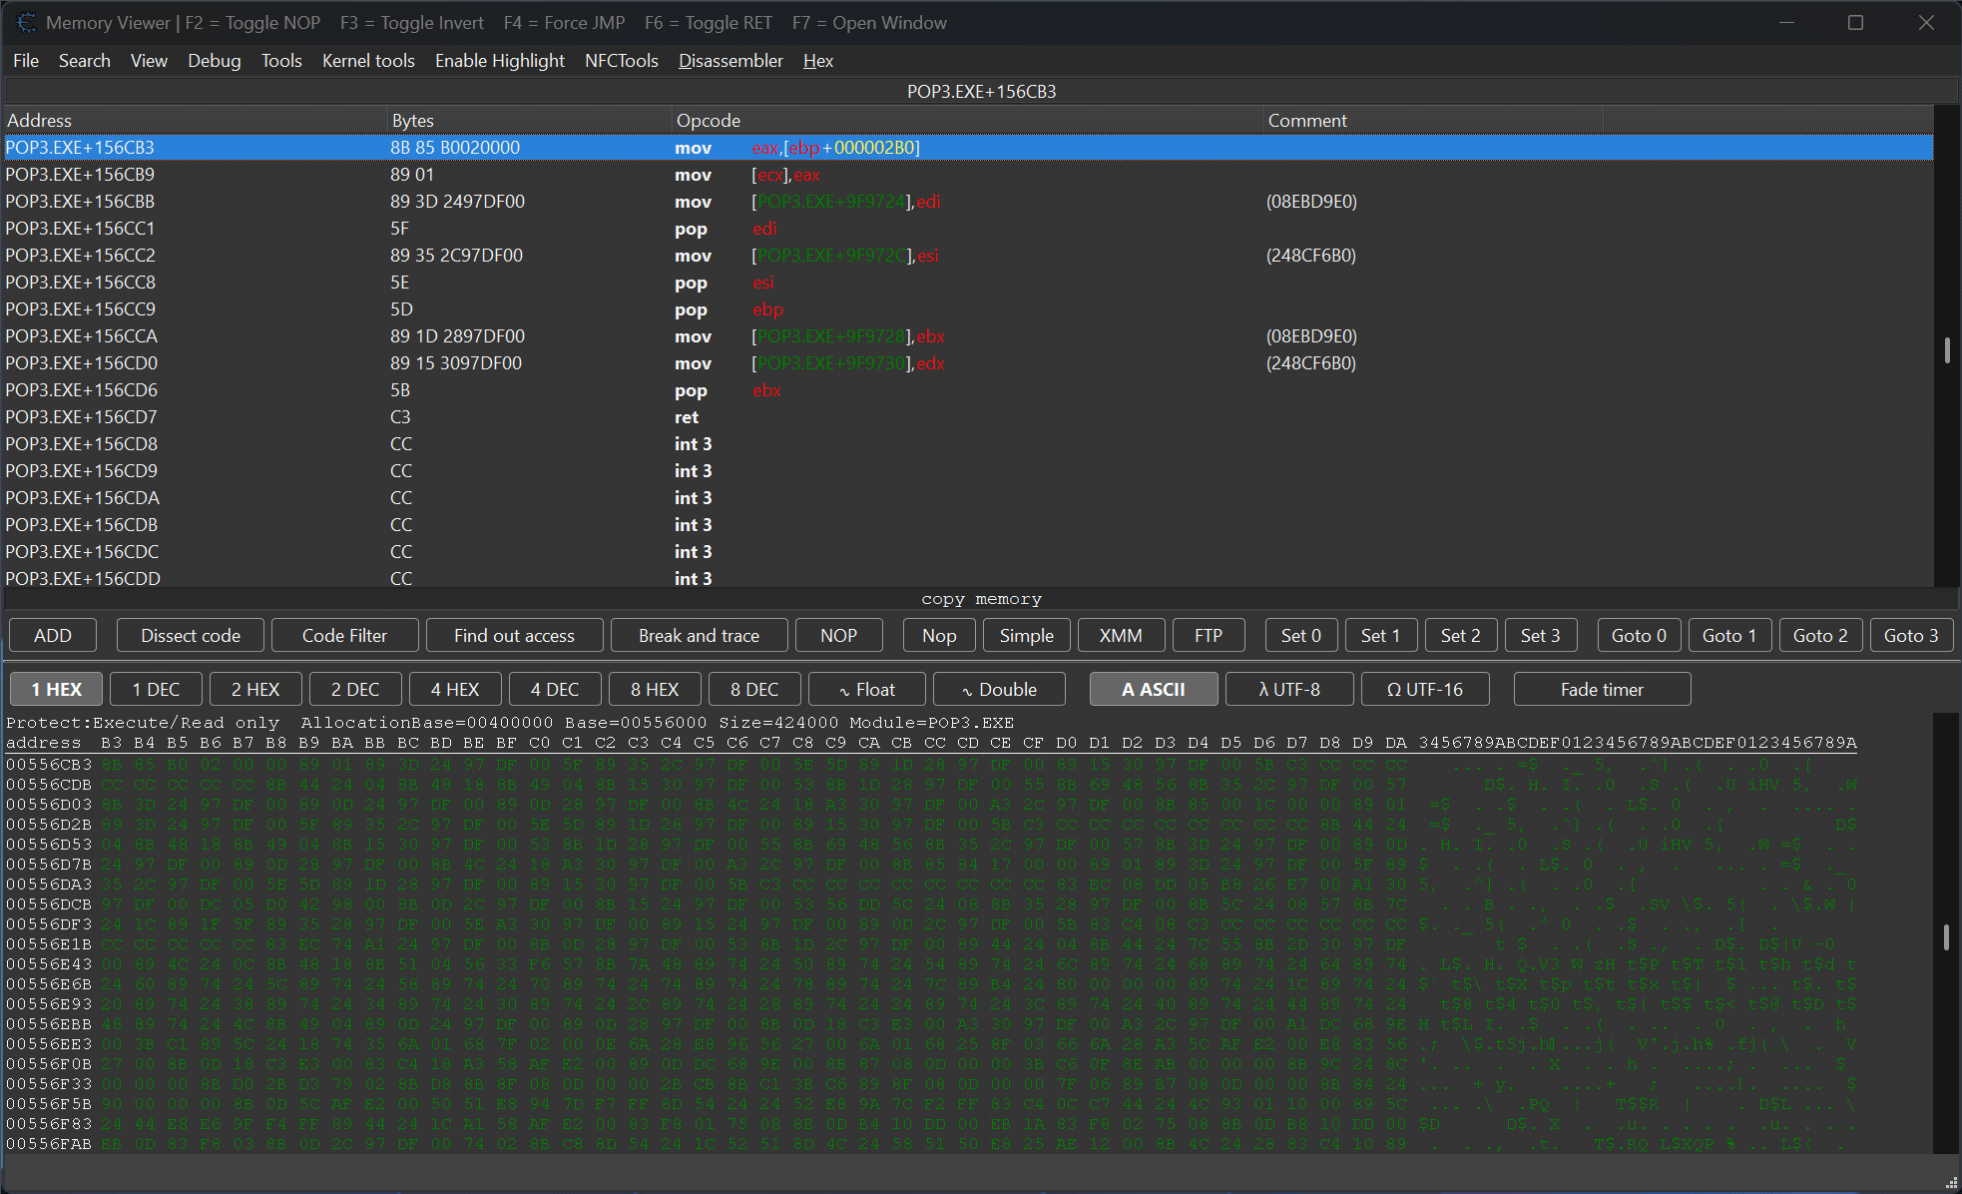Click Find out access button
The width and height of the screenshot is (1962, 1194).
pos(514,635)
